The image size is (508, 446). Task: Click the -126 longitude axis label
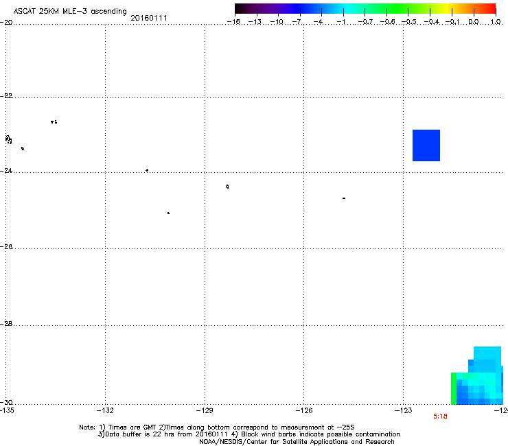[x=304, y=411]
